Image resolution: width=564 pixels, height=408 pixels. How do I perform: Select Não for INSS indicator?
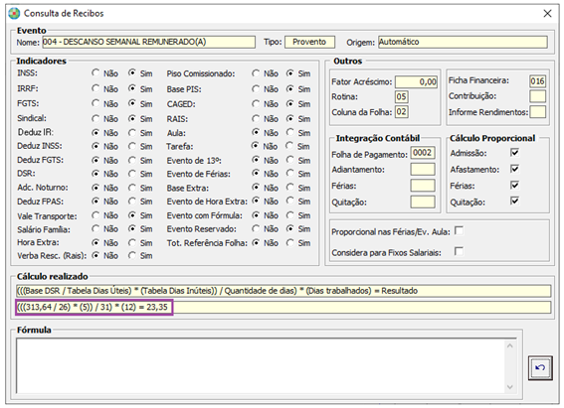pos(95,73)
